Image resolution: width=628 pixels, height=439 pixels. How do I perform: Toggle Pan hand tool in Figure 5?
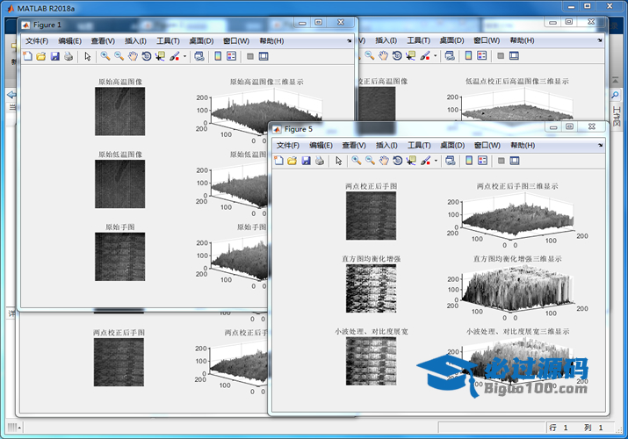pos(384,161)
